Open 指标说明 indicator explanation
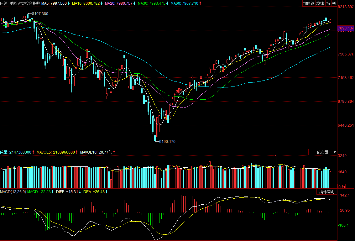 coord(327,192)
